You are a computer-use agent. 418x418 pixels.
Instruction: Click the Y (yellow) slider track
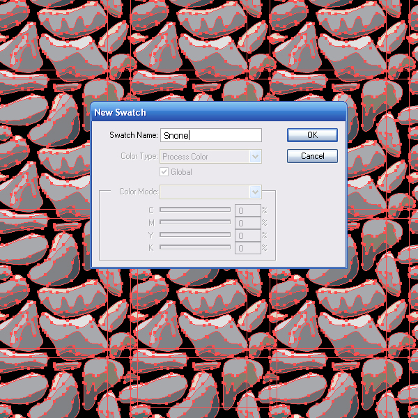195,235
